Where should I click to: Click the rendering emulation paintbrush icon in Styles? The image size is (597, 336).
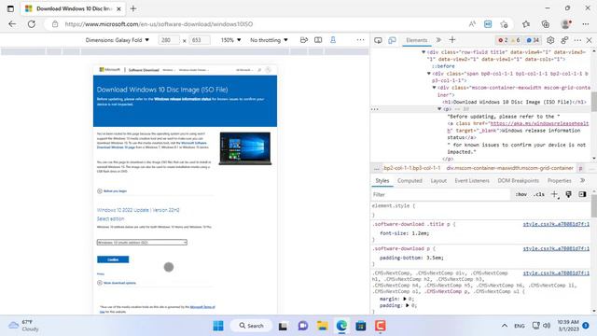pos(568,194)
